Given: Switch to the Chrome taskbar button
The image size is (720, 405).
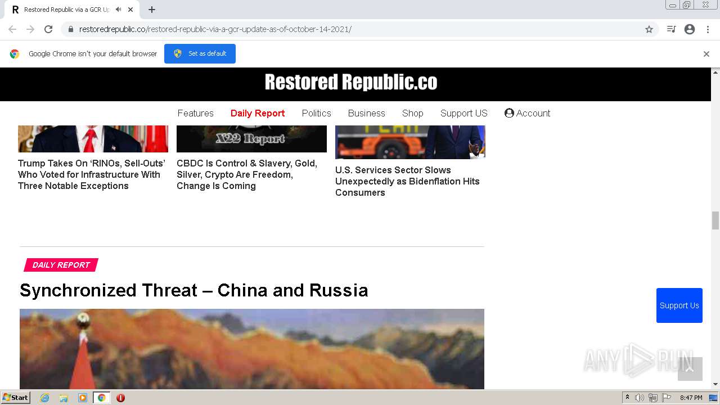Looking at the screenshot, I should coord(101,398).
